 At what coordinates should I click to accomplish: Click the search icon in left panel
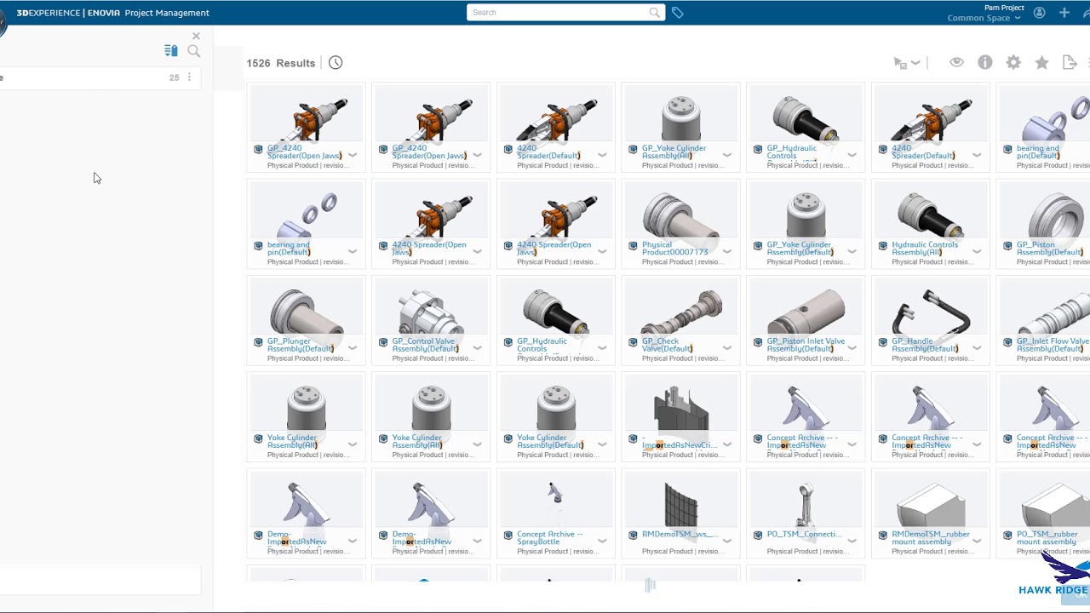194,51
